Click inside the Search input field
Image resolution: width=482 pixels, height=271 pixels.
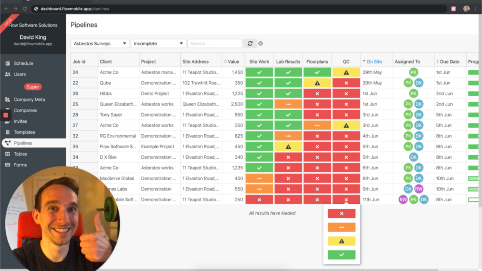(x=215, y=43)
